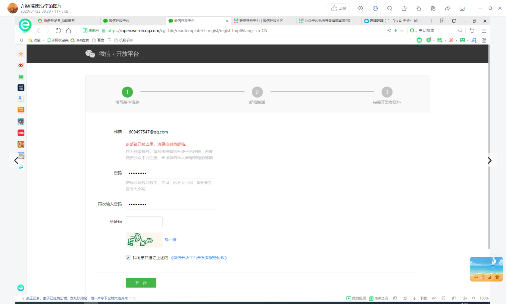Click the 密码 password field
Image resolution: width=506 pixels, height=304 pixels.
click(171, 173)
